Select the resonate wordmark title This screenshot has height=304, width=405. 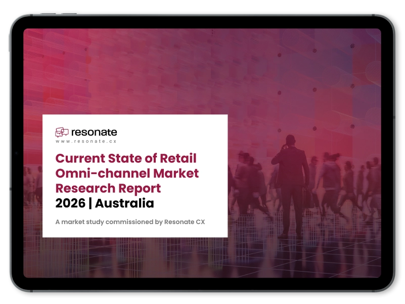coord(95,132)
